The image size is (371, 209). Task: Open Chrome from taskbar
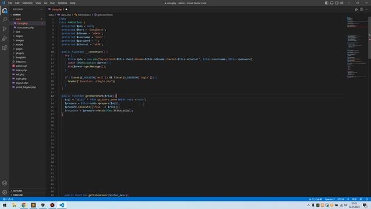tap(24, 205)
